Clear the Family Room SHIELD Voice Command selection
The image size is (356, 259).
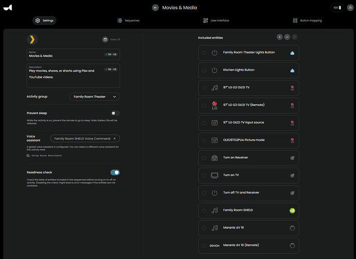pos(115,139)
